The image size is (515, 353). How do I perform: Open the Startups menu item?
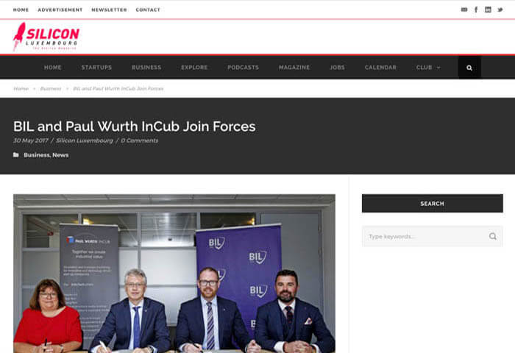pos(96,68)
